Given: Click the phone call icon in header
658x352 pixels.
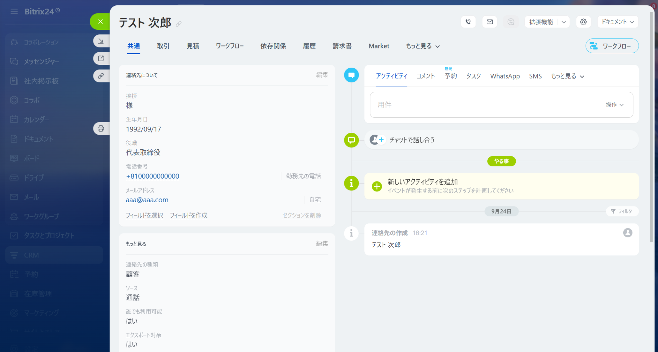Looking at the screenshot, I should (x=468, y=22).
